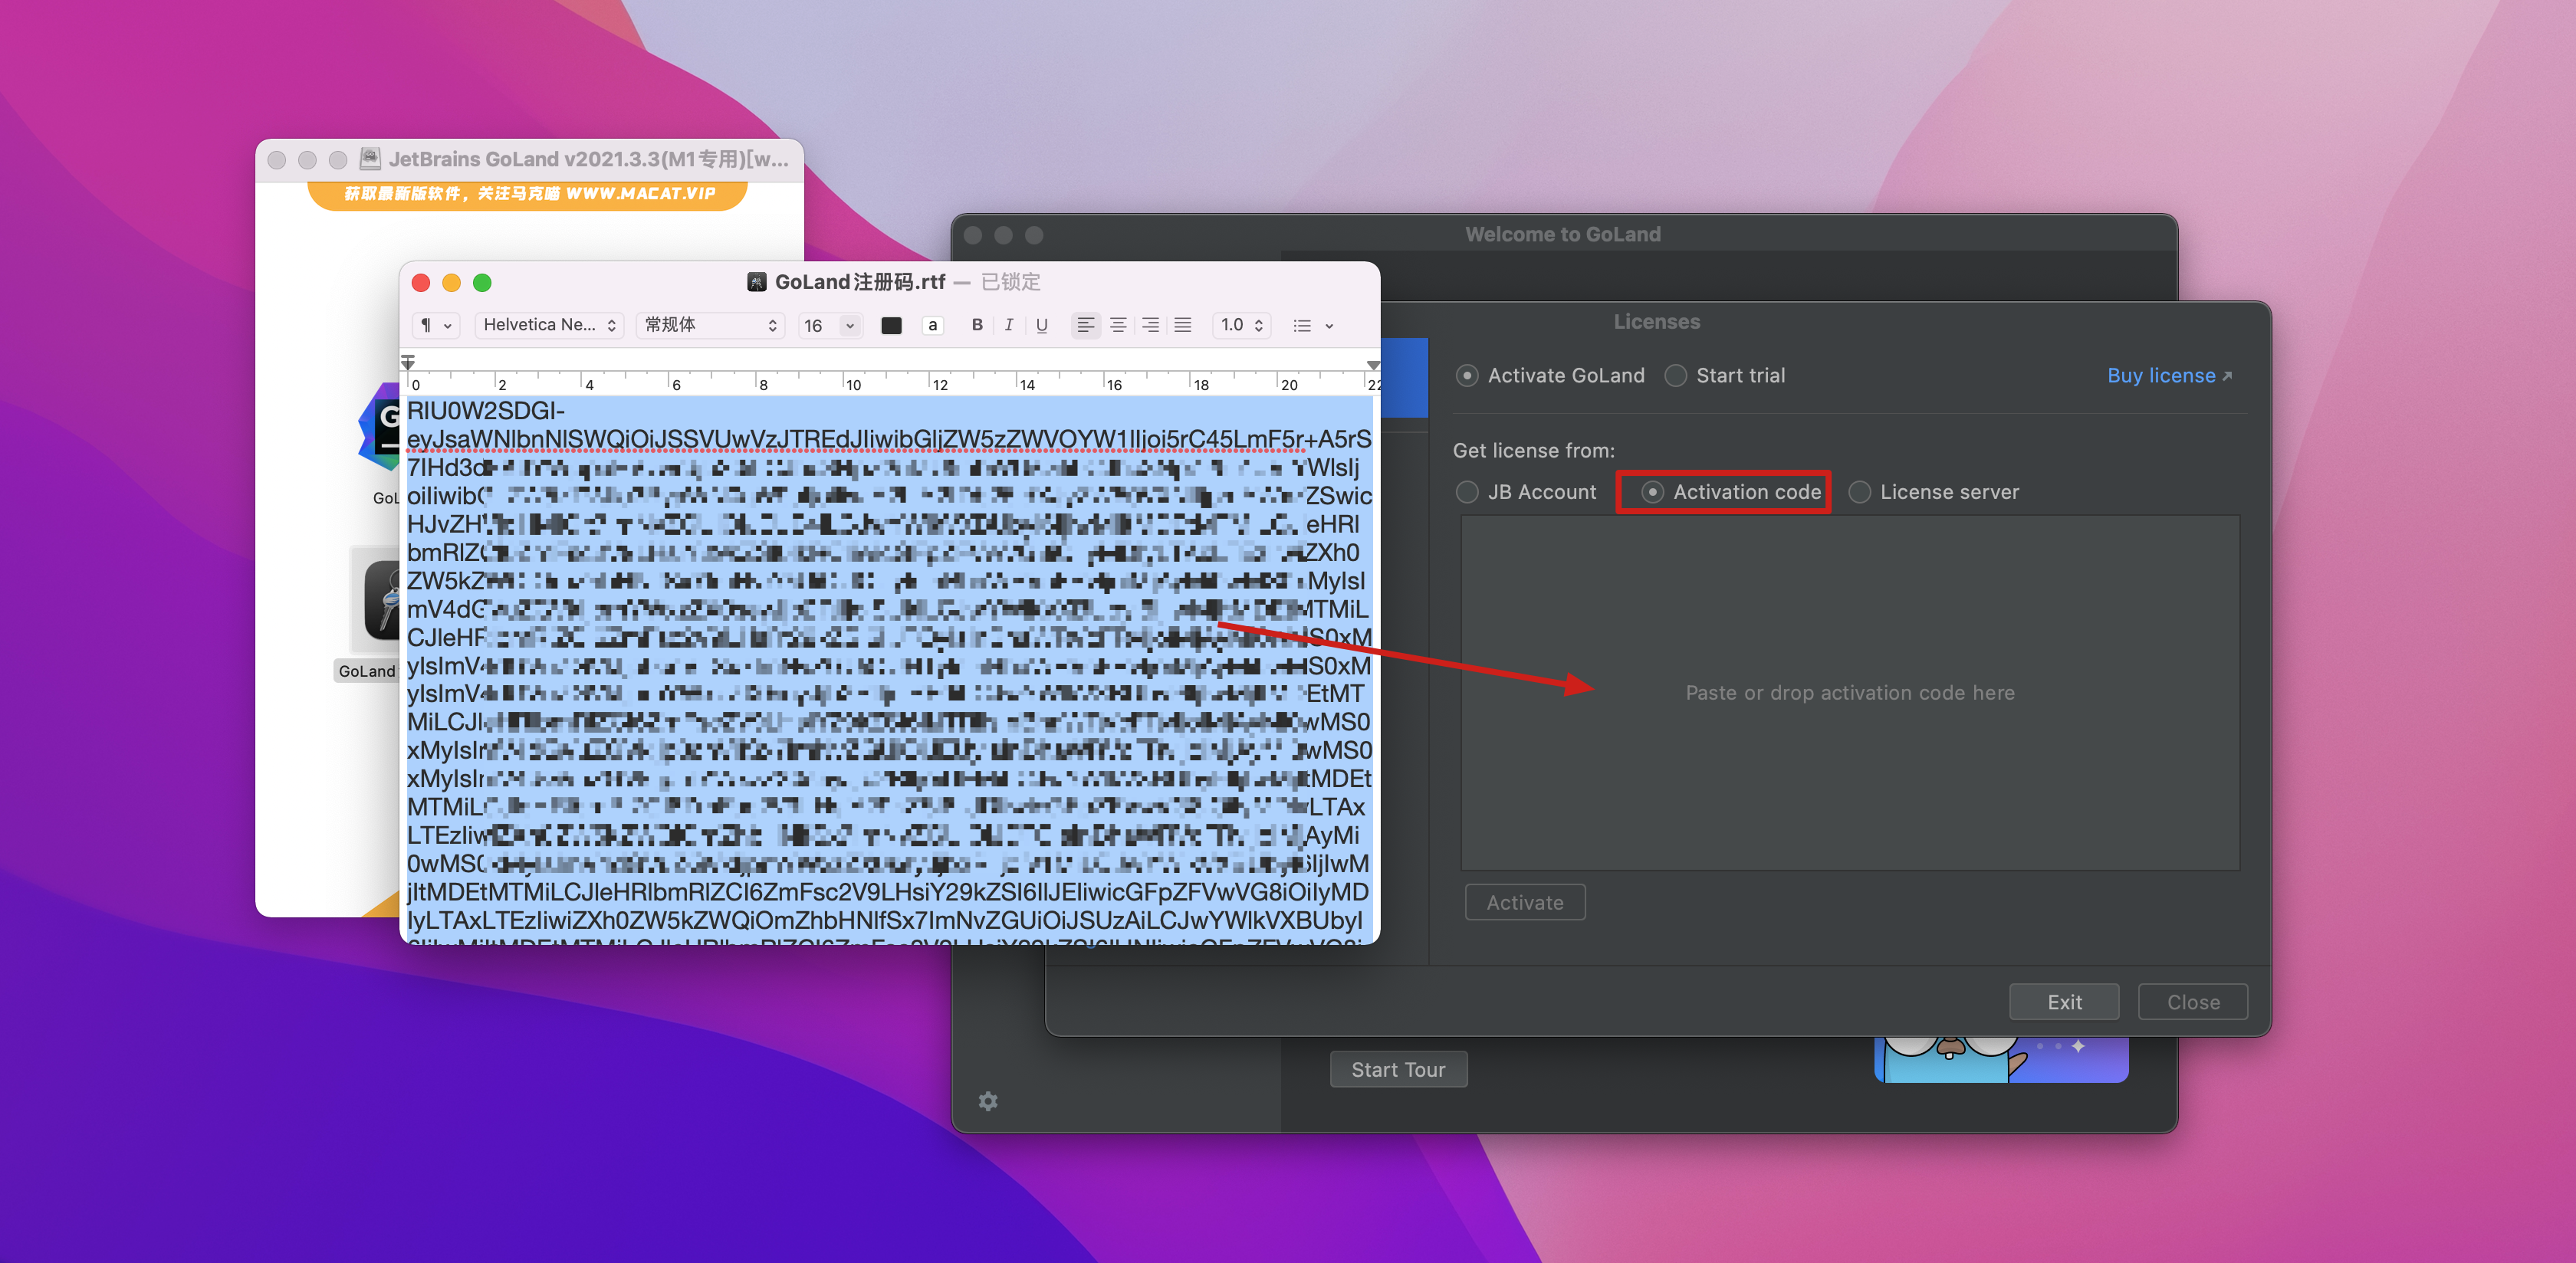The image size is (2576, 1263).
Task: Click the Exit button in Licenses dialog
Action: pos(2064,1002)
